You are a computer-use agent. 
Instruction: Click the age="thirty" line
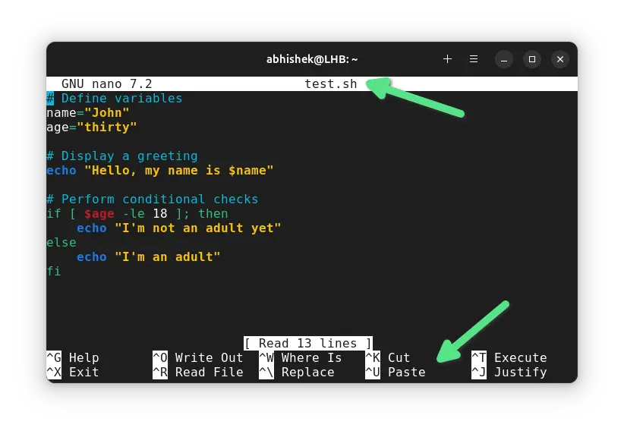(x=92, y=127)
